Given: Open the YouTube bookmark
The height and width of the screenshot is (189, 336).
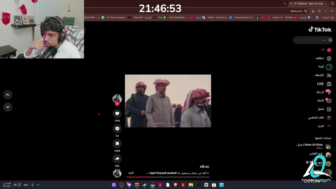Looking at the screenshot, I should pyautogui.click(x=291, y=18).
